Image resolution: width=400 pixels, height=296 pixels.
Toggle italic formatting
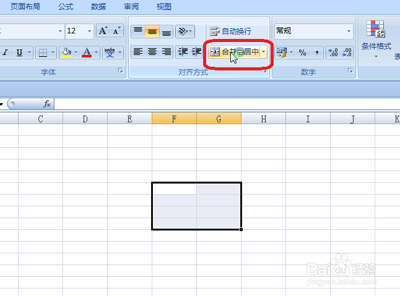[6, 53]
